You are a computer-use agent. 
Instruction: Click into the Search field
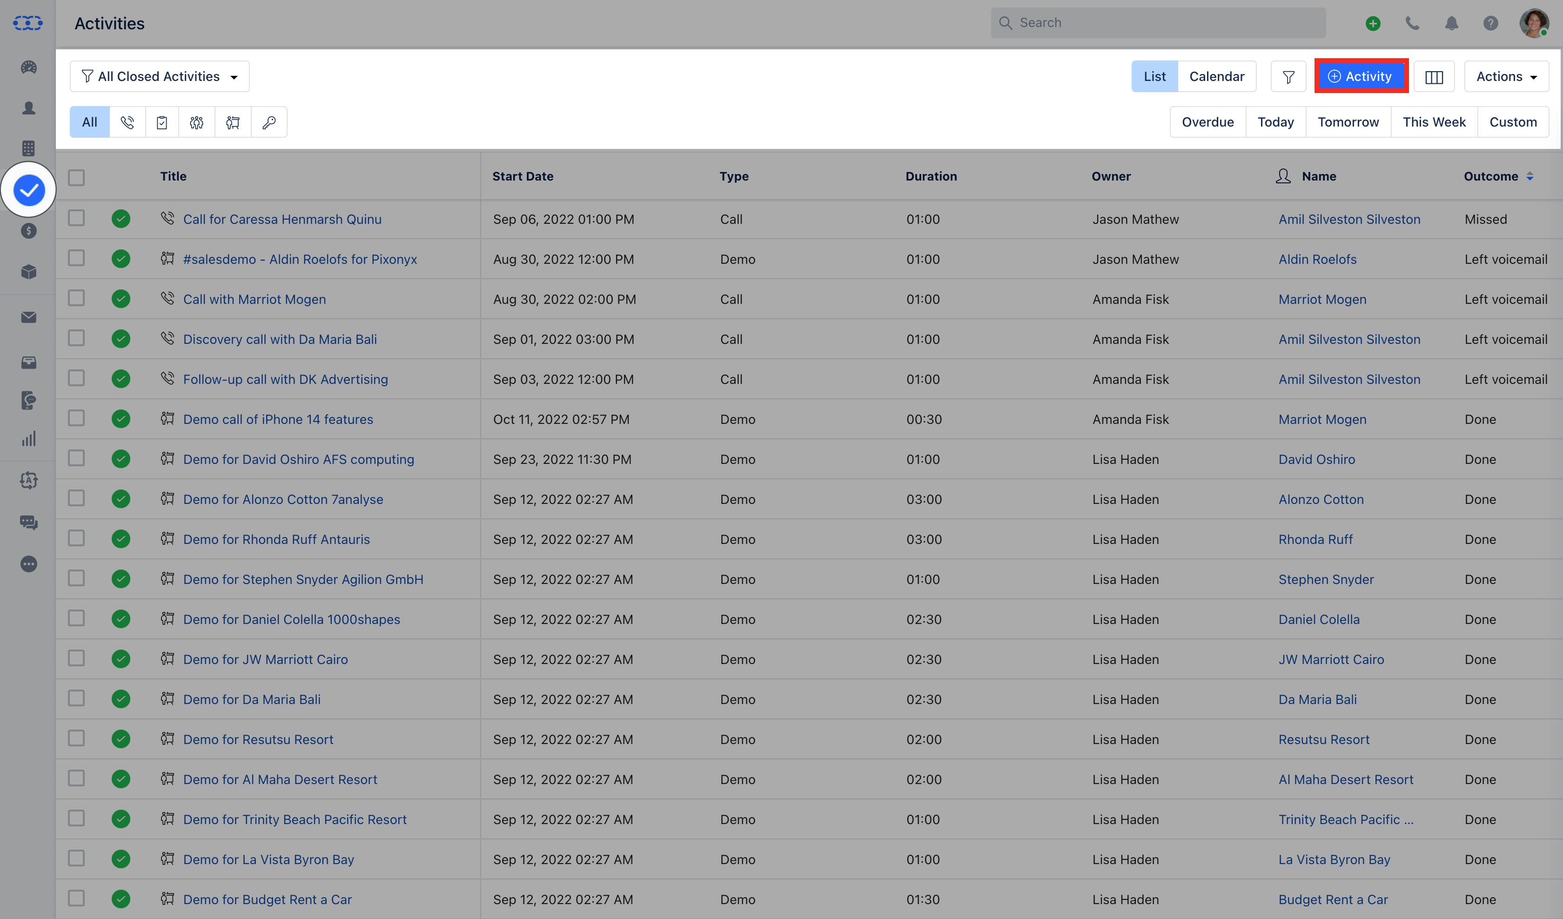tap(1158, 23)
